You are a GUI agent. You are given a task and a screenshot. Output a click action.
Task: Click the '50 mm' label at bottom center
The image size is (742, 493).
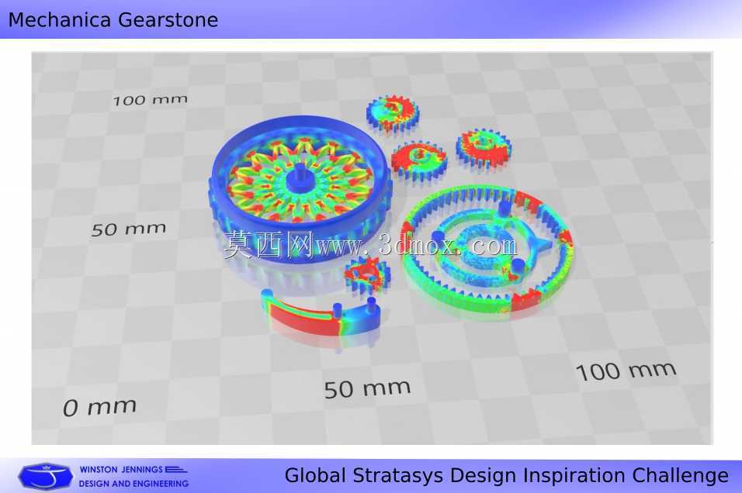coord(367,389)
